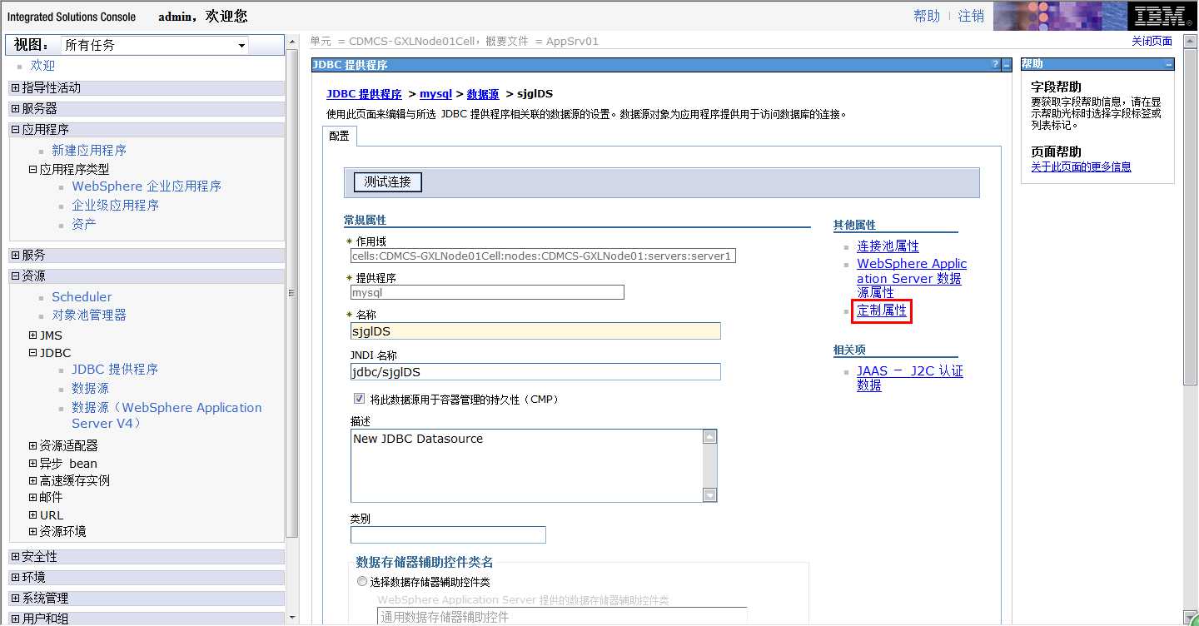Open 对象池管理器 link
Image resolution: width=1199 pixels, height=626 pixels.
pos(89,315)
